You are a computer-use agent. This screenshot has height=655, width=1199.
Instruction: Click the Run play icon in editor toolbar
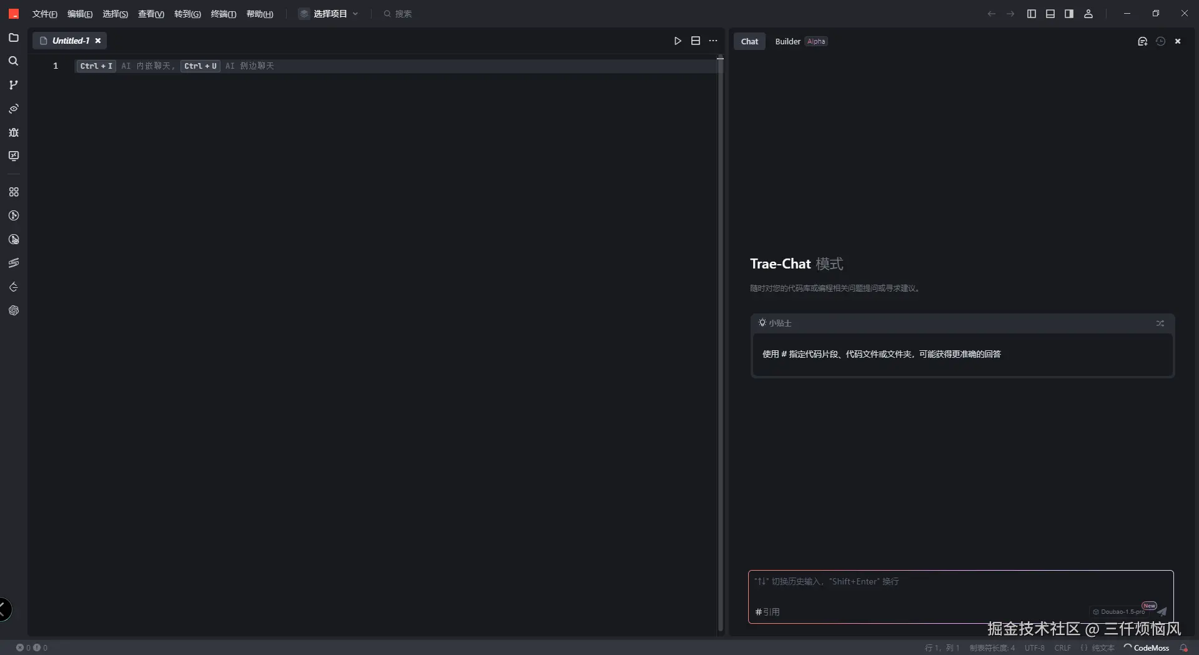coord(678,41)
